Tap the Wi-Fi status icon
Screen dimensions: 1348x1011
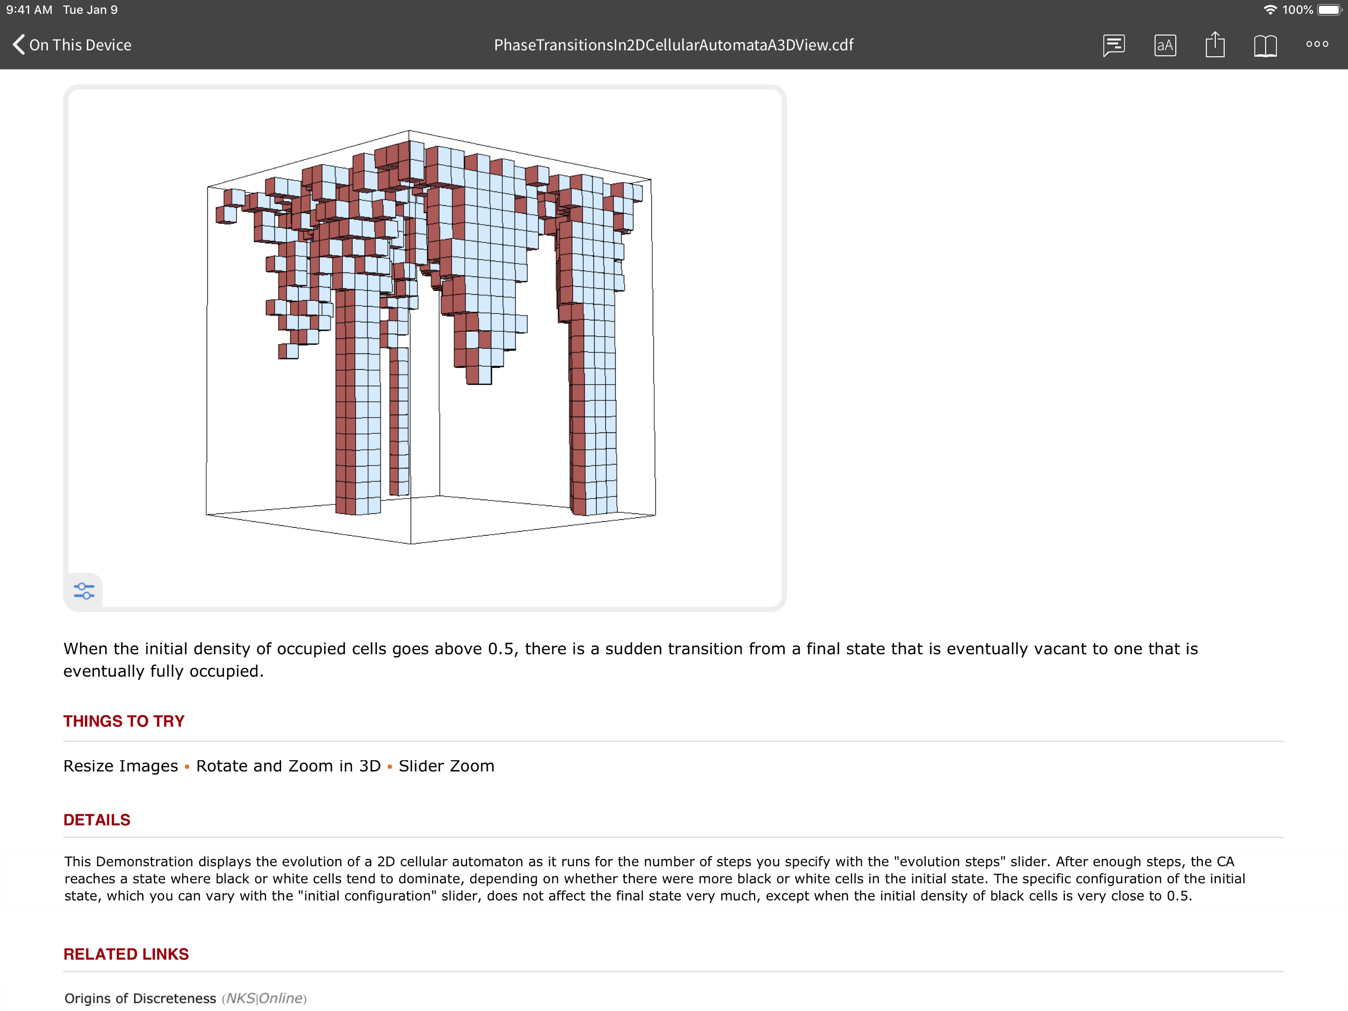[1270, 10]
